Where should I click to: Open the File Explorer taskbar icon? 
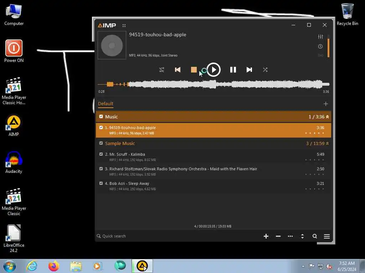tap(76, 266)
